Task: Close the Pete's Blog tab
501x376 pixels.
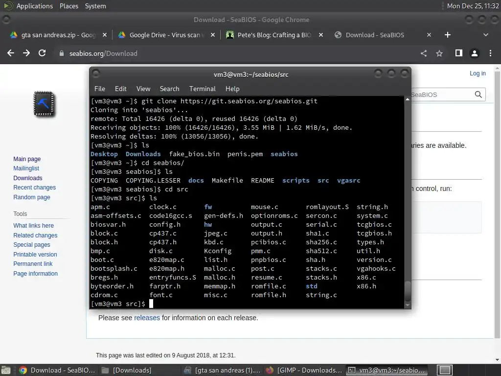Action: pyautogui.click(x=321, y=35)
